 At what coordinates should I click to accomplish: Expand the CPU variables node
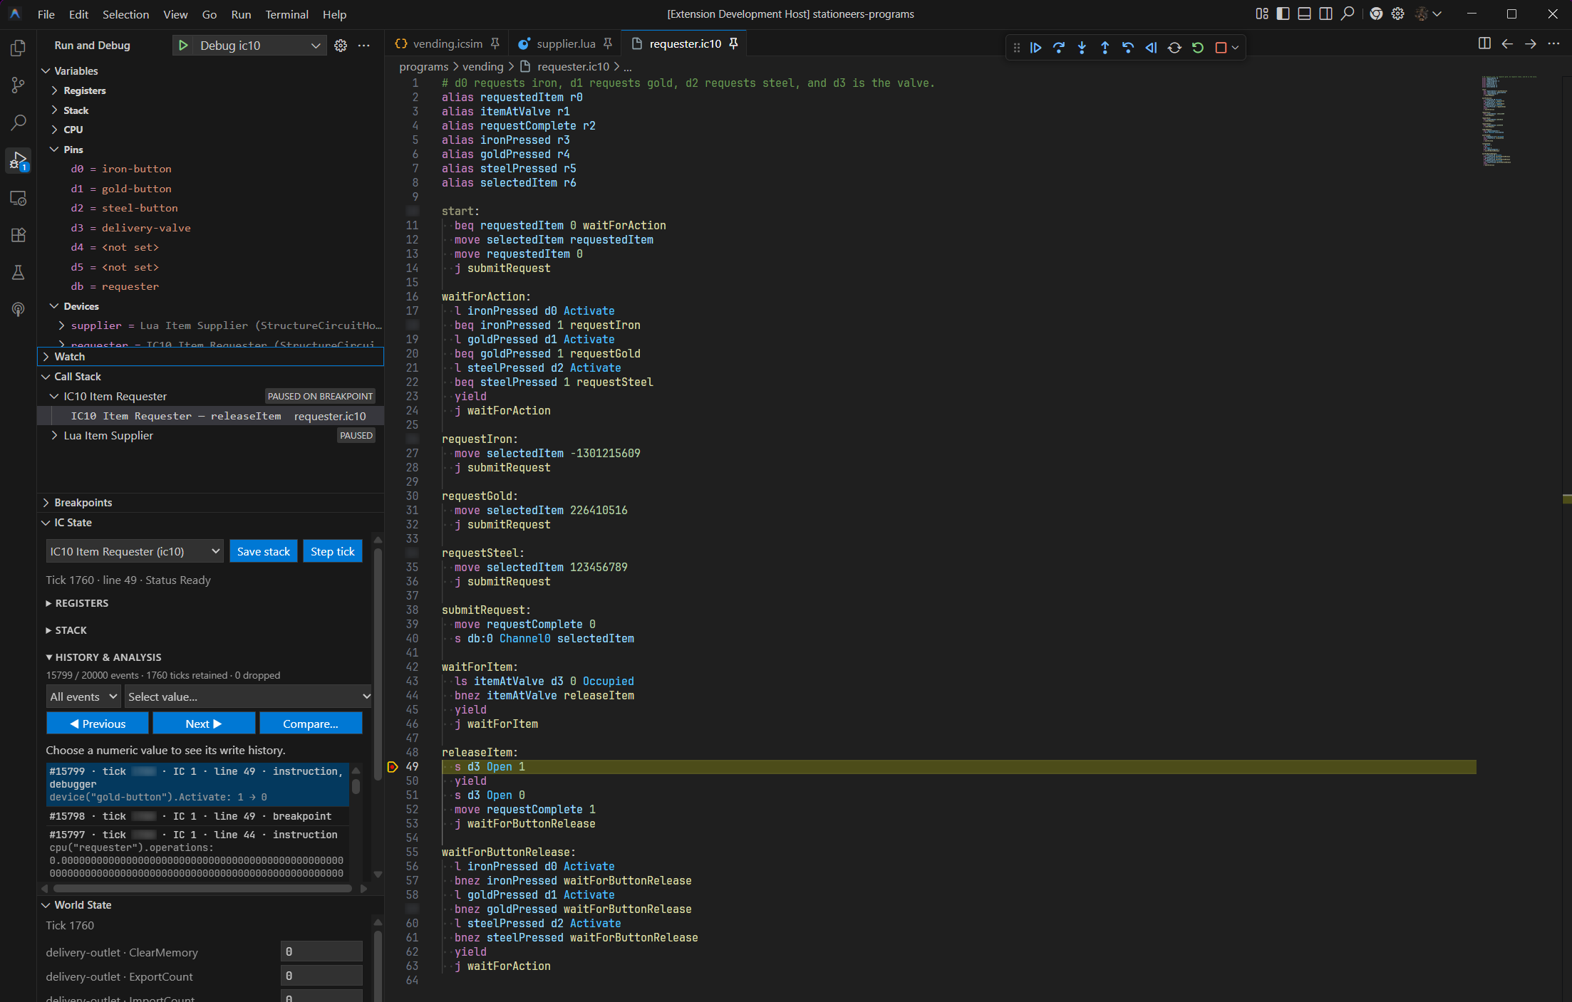coord(54,130)
